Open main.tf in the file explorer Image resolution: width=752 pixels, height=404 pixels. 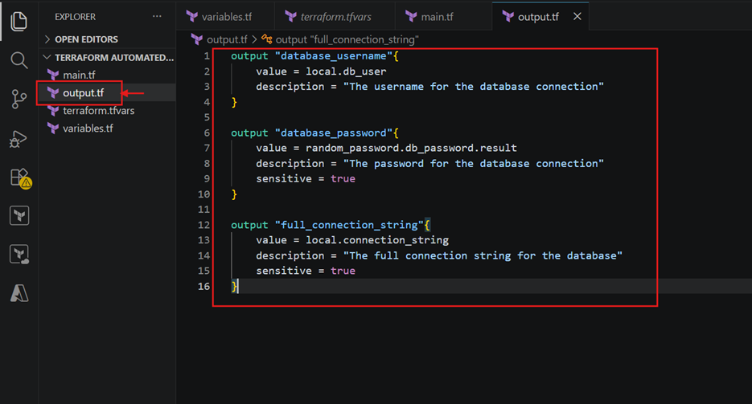coord(108,75)
